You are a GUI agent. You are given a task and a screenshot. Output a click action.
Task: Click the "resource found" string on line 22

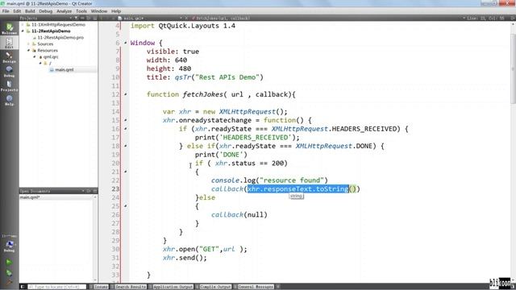click(x=292, y=180)
